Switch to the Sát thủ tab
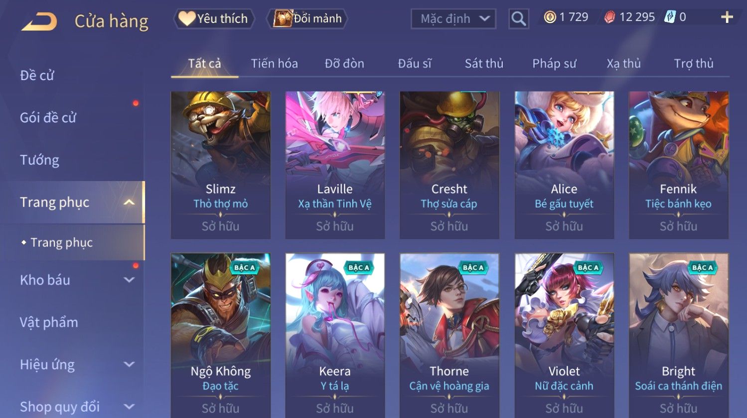Image resolution: width=747 pixels, height=418 pixels. coord(484,63)
